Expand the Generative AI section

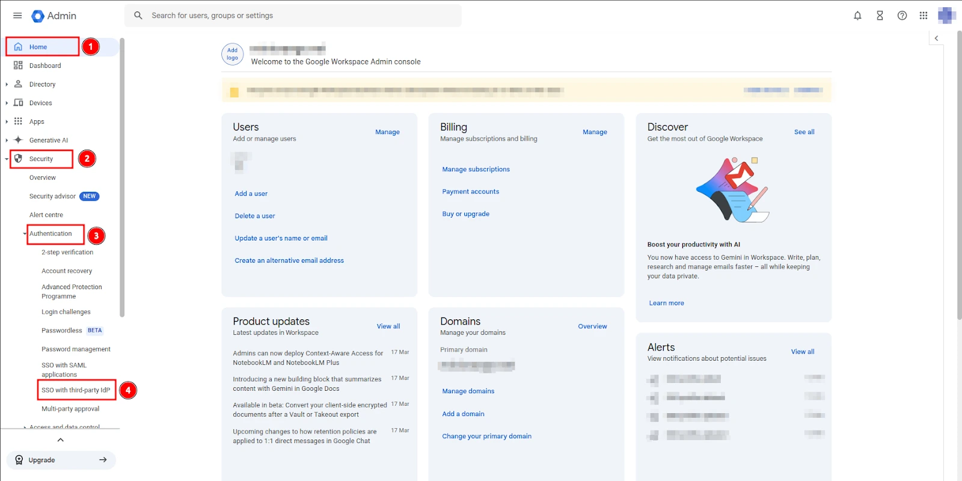click(x=7, y=140)
